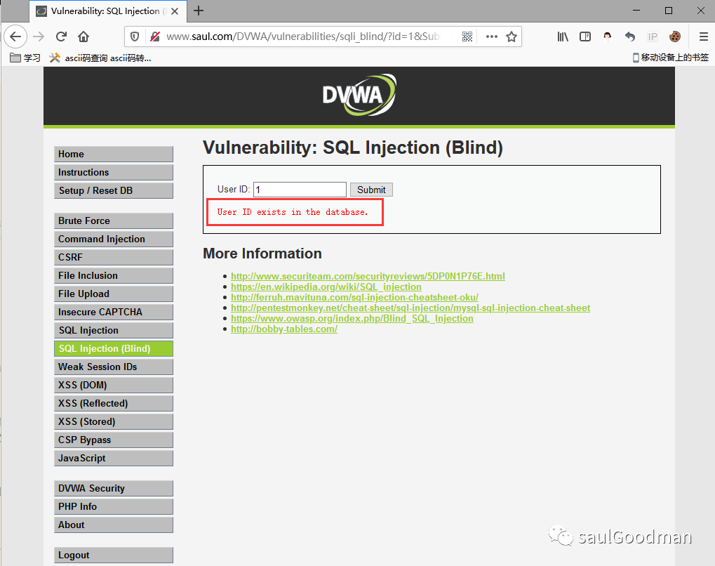Click the avatar extension icon
This screenshot has width=715, height=566.
[x=607, y=37]
